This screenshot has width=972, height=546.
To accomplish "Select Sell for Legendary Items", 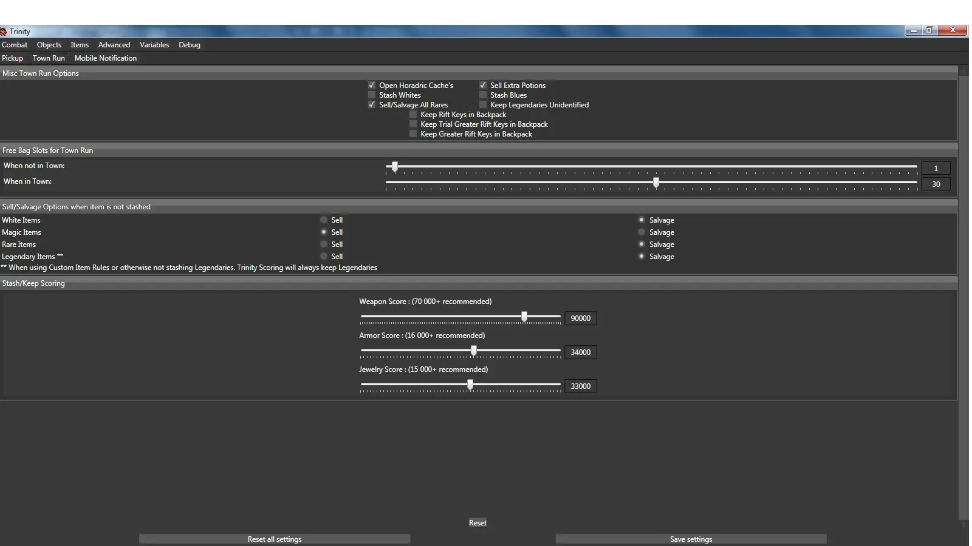I will pos(324,257).
